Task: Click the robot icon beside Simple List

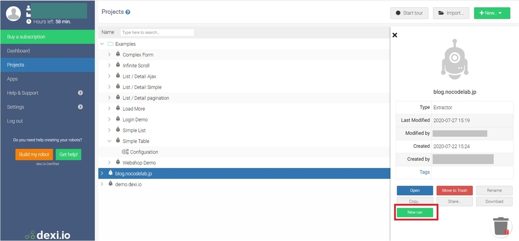Action: [x=118, y=130]
